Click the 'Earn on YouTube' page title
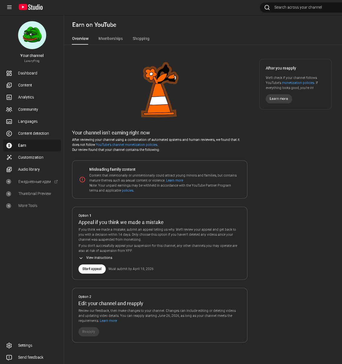The height and width of the screenshot is (364, 342). (94, 25)
